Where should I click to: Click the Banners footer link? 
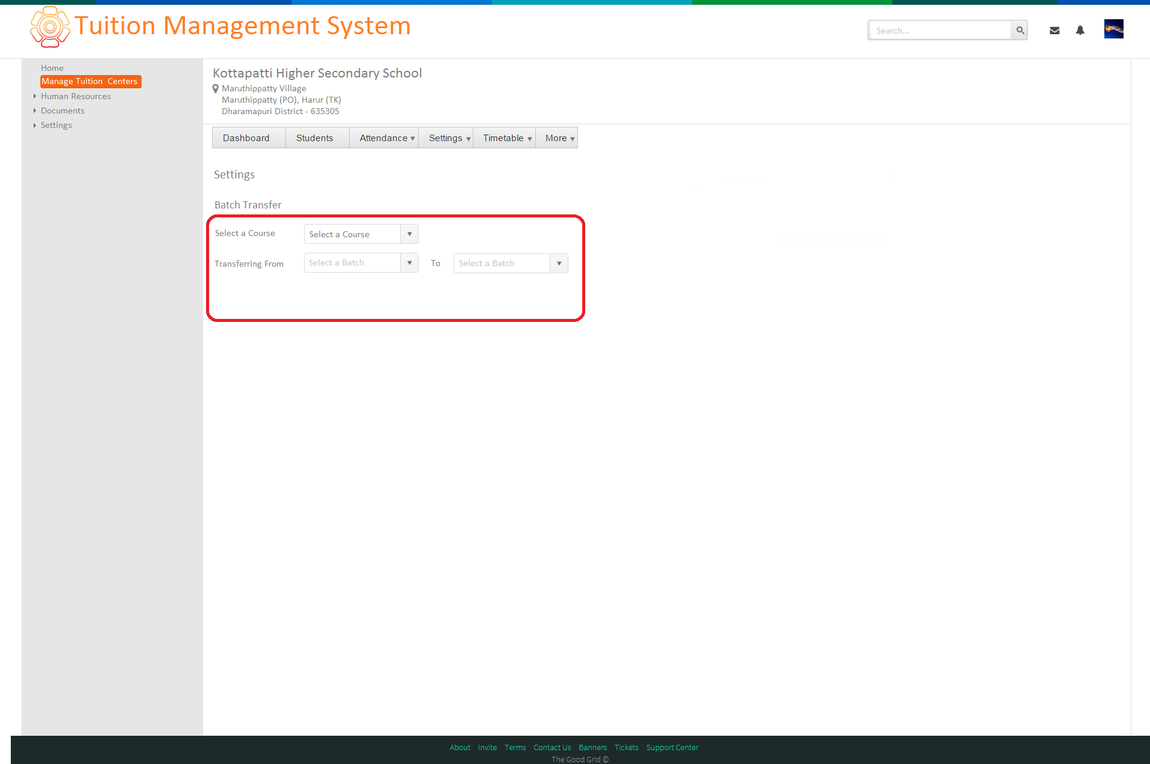click(x=592, y=747)
